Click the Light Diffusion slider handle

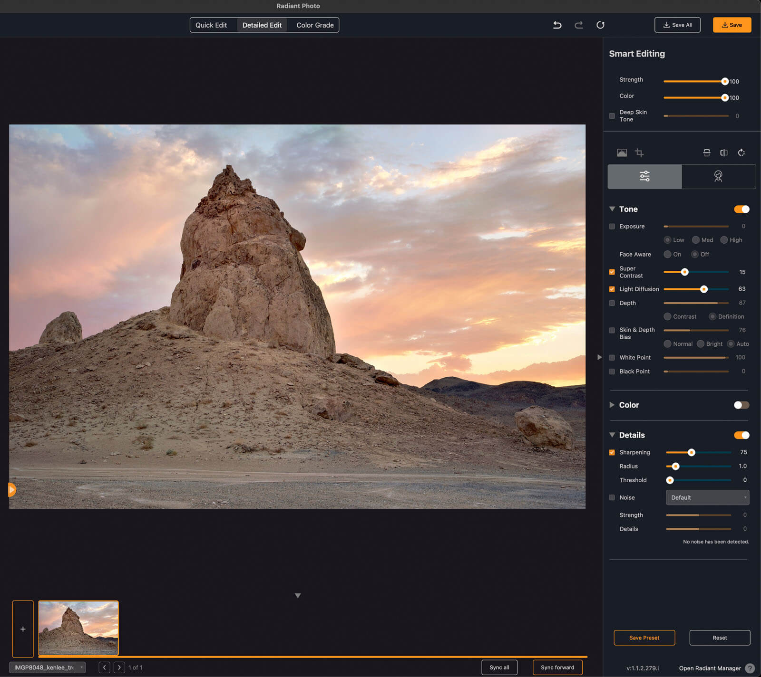click(x=703, y=289)
